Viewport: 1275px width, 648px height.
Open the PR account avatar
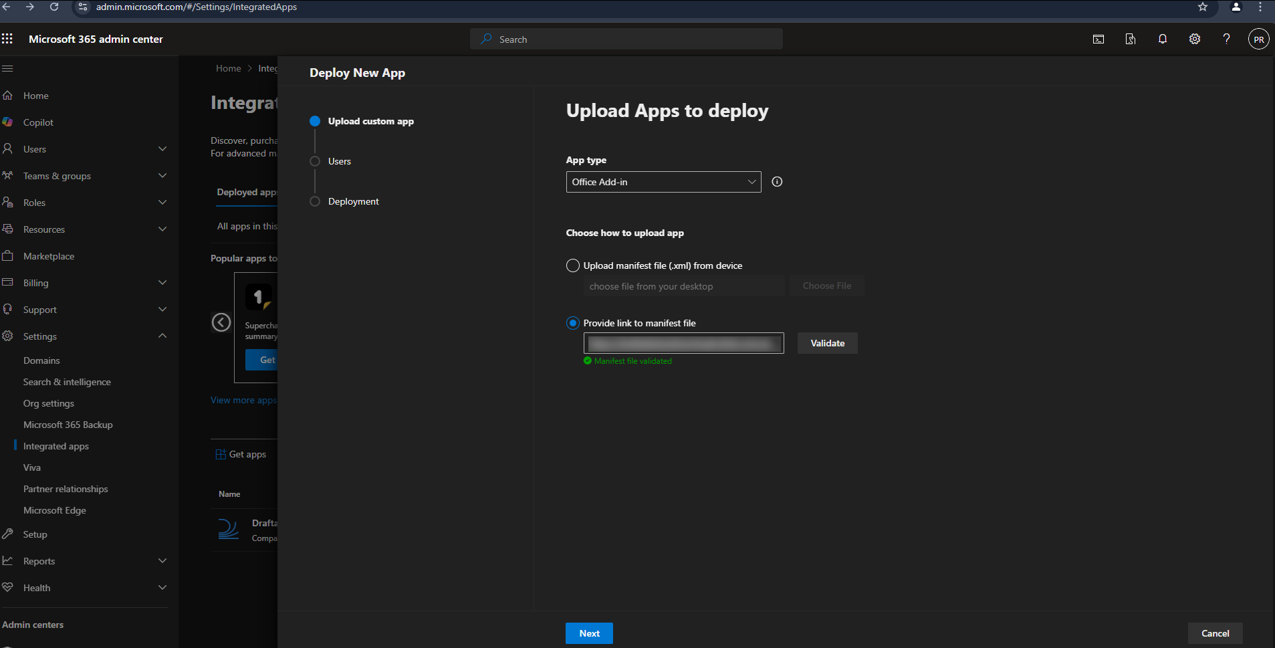click(x=1258, y=39)
